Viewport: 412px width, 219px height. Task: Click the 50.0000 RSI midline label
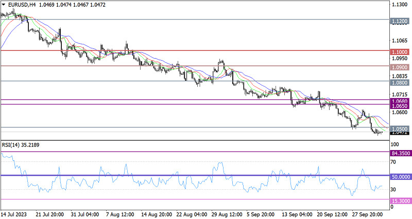pyautogui.click(x=401, y=177)
